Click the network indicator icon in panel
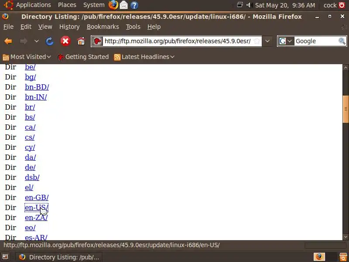 [240, 5]
